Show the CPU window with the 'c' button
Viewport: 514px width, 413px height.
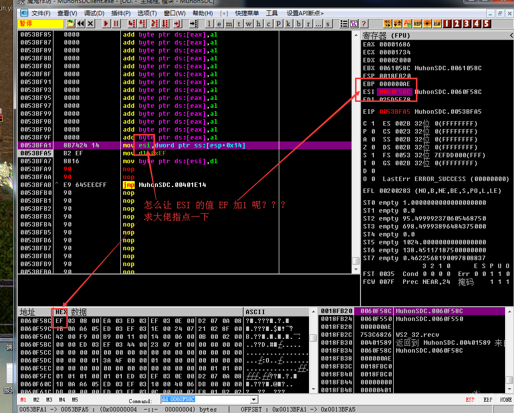coord(268,24)
